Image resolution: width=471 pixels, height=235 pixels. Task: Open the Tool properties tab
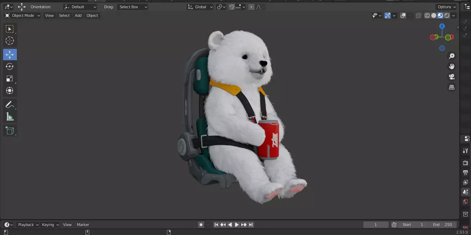click(465, 151)
